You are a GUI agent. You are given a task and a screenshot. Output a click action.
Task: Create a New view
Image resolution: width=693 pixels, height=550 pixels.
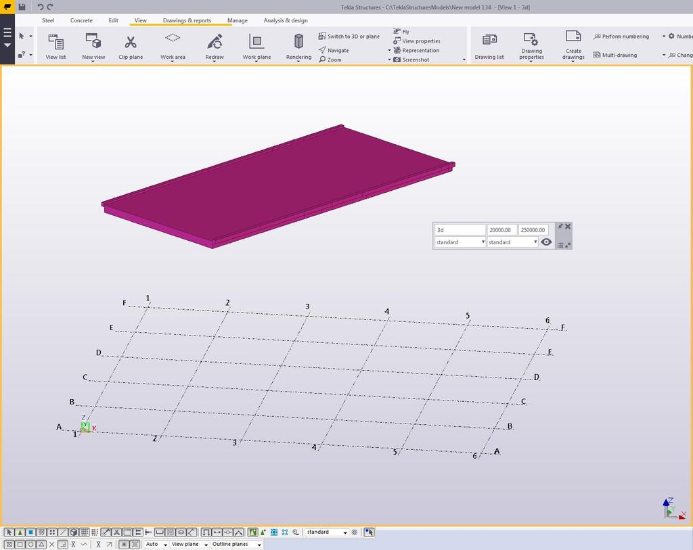(x=93, y=47)
